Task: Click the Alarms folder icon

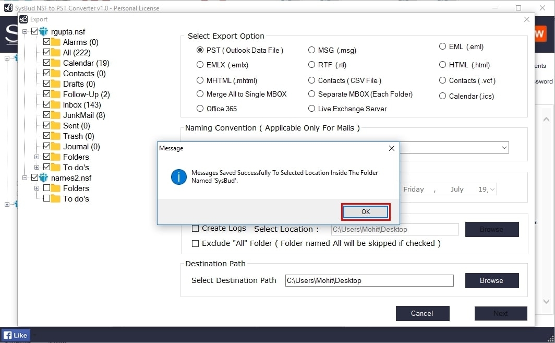Action: pos(55,42)
